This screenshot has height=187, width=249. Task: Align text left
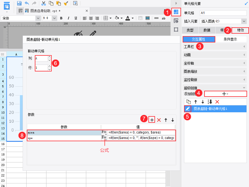tap(85, 18)
